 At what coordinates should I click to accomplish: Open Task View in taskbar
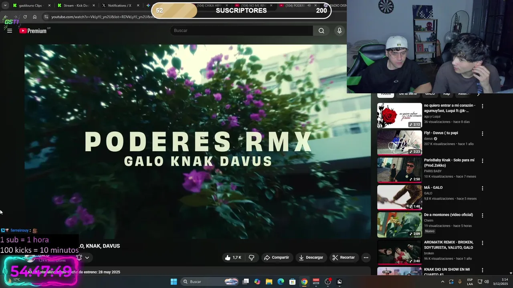(246, 282)
